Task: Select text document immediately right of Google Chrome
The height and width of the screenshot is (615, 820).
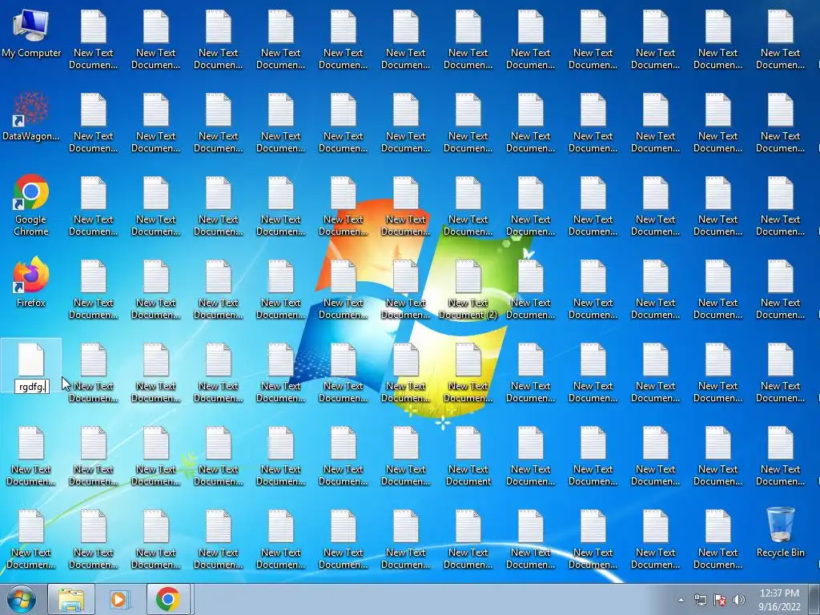Action: point(93,206)
